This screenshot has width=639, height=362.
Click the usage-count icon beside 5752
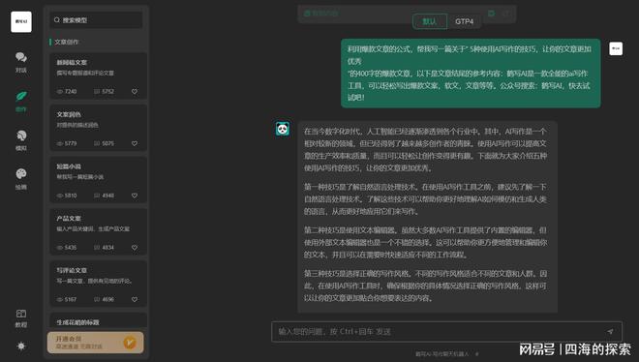[x=97, y=92]
